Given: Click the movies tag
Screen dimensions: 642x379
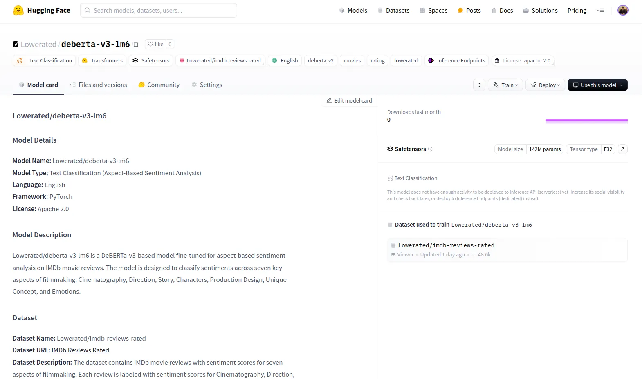Looking at the screenshot, I should tap(352, 60).
